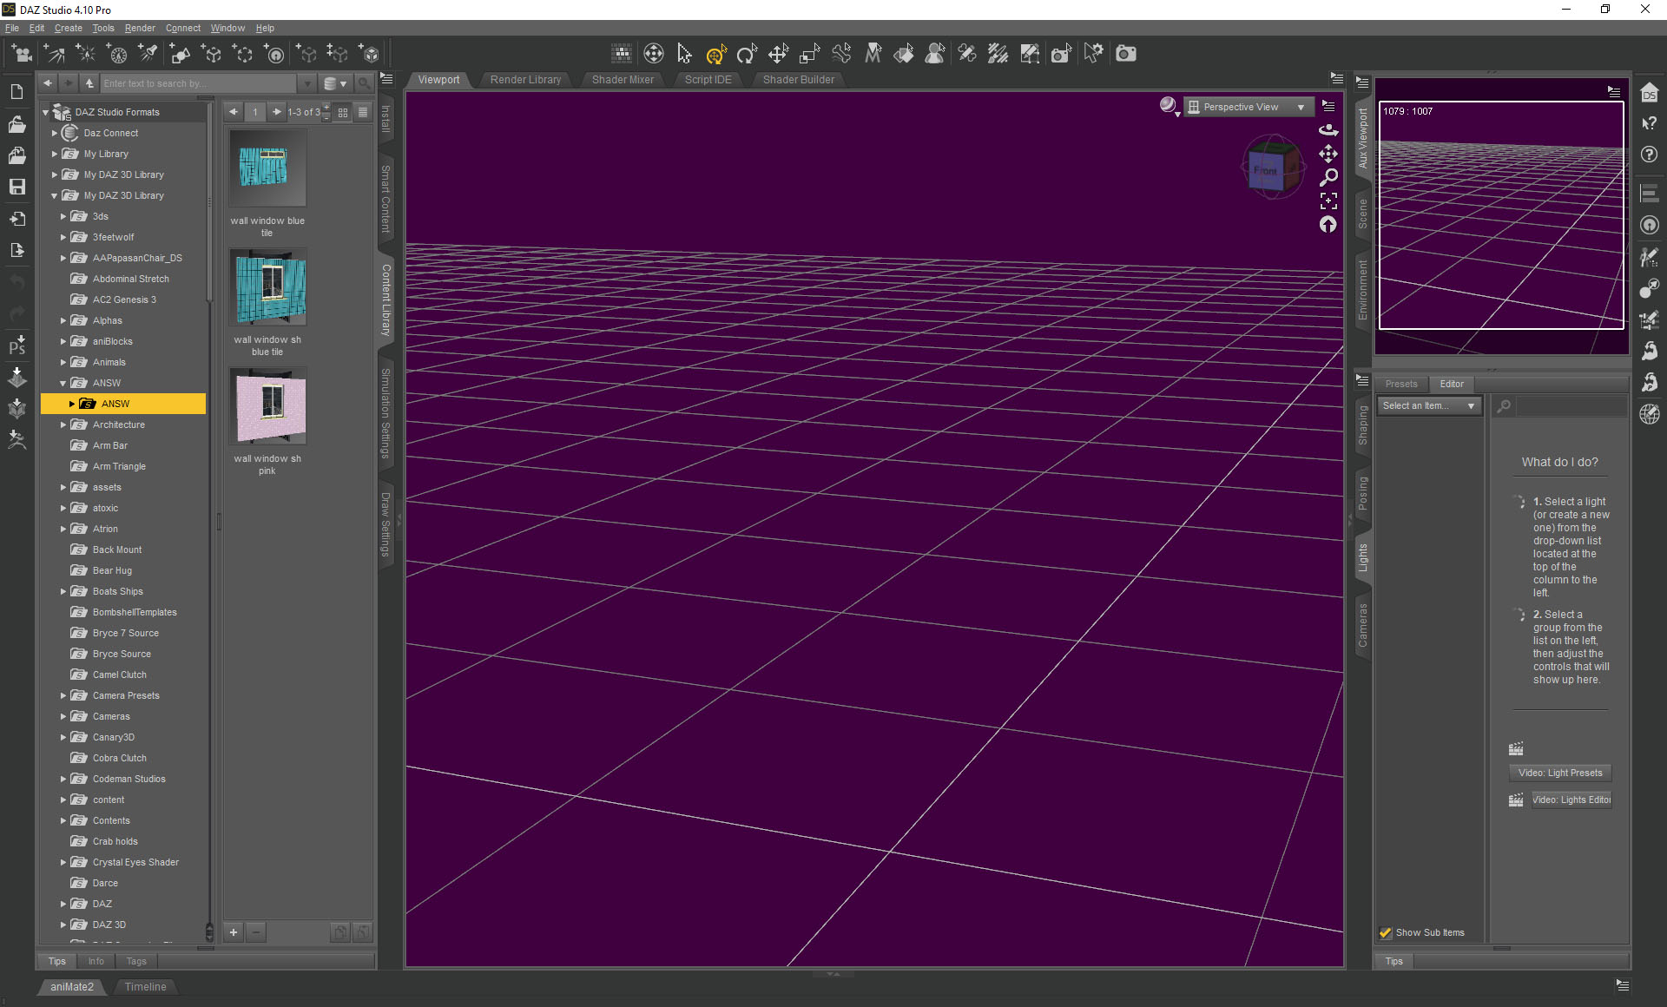This screenshot has width=1667, height=1007.
Task: Select the wall window sh pink thumbnail
Action: click(267, 406)
